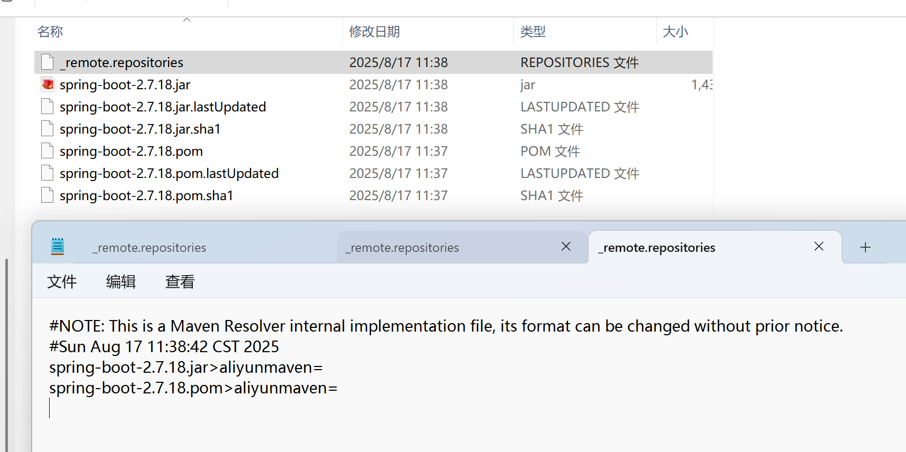Select the _remote.repositories file name
This screenshot has width=906, height=452.
tap(122, 62)
